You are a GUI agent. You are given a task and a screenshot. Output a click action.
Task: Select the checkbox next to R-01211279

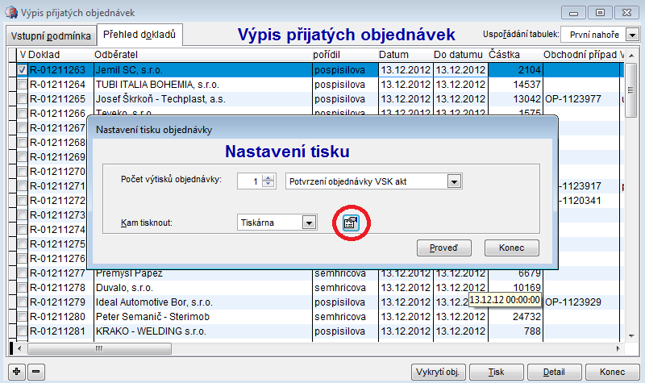22,302
